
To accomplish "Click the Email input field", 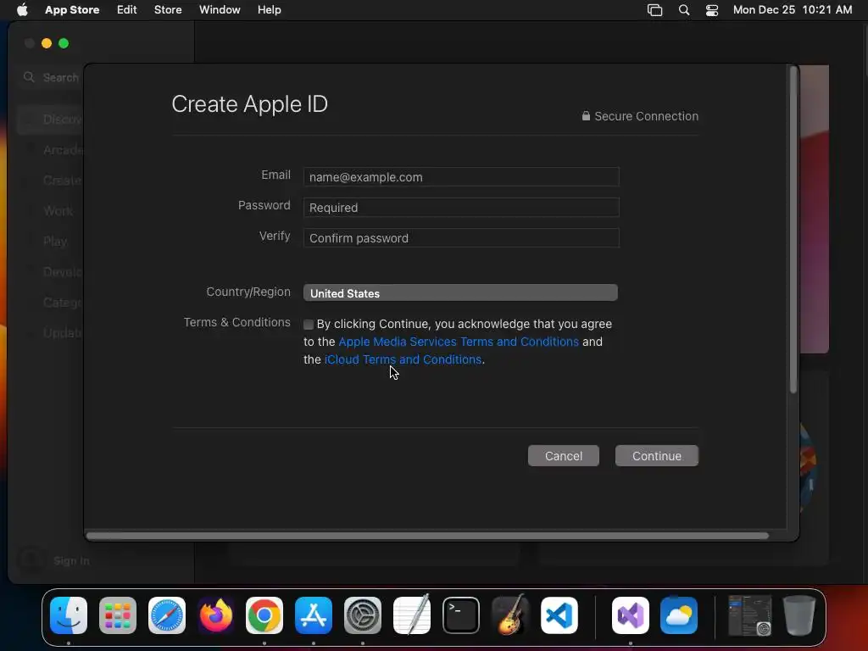I will click(x=461, y=177).
